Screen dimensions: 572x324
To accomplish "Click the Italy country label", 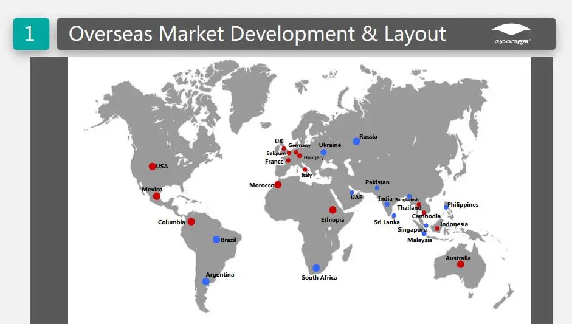I will pyautogui.click(x=306, y=175).
